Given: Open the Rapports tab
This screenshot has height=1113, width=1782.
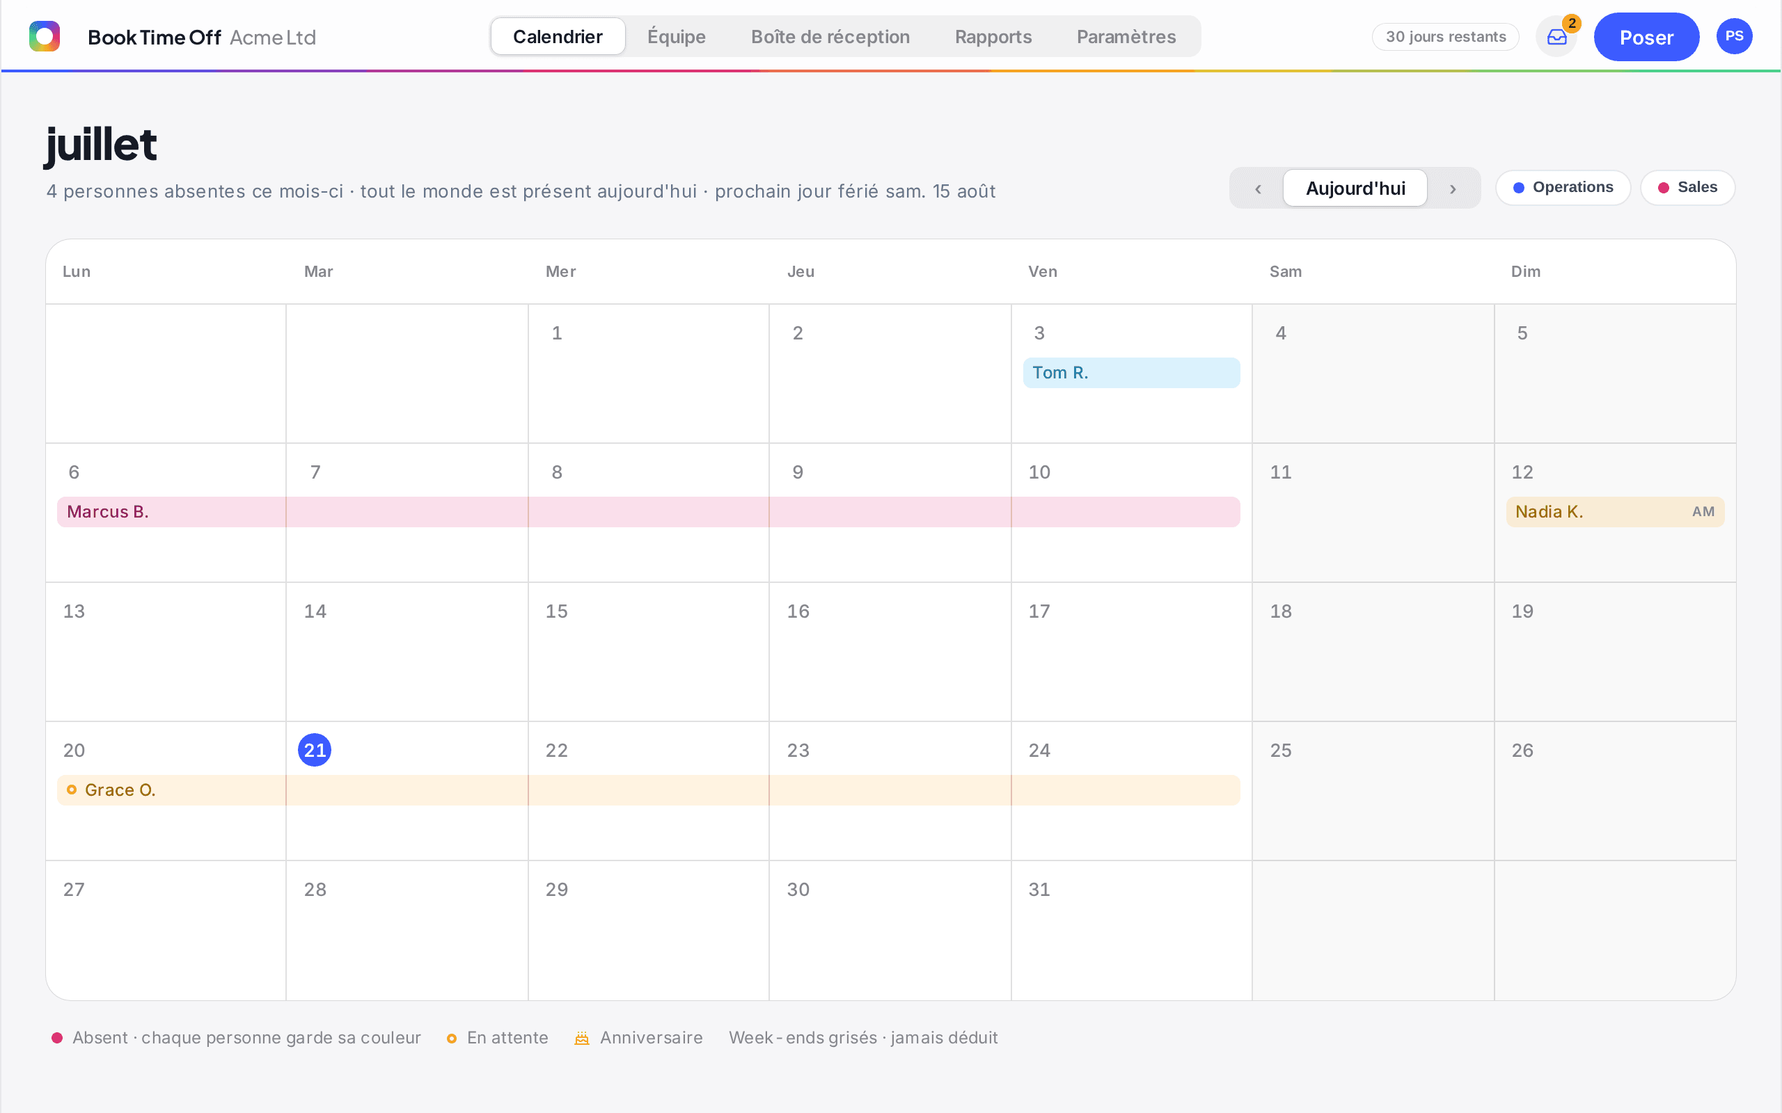Looking at the screenshot, I should point(993,37).
